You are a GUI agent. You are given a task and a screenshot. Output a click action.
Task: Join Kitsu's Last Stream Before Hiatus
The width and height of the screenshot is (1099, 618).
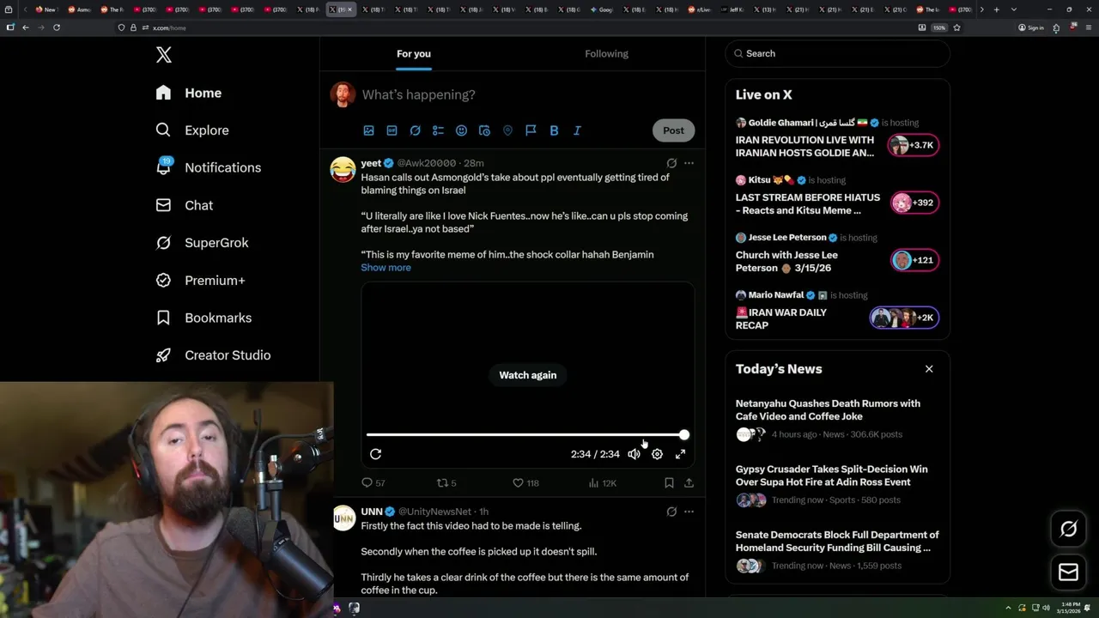(x=837, y=195)
